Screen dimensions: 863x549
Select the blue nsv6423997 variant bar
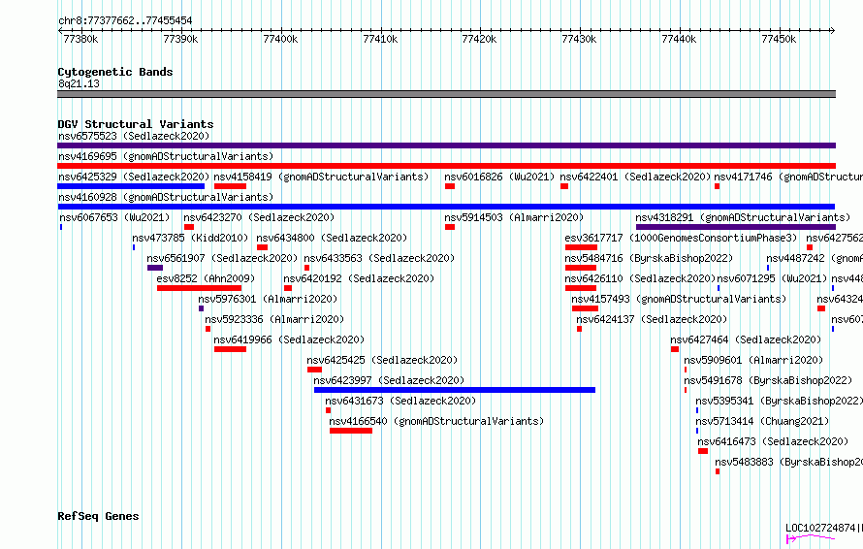coord(455,390)
